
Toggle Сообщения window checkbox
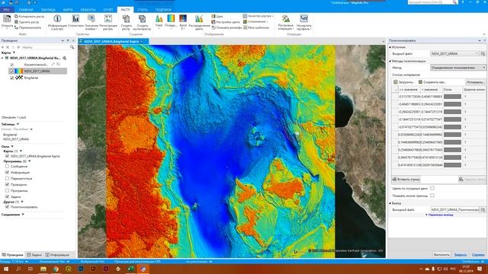[x=7, y=167]
